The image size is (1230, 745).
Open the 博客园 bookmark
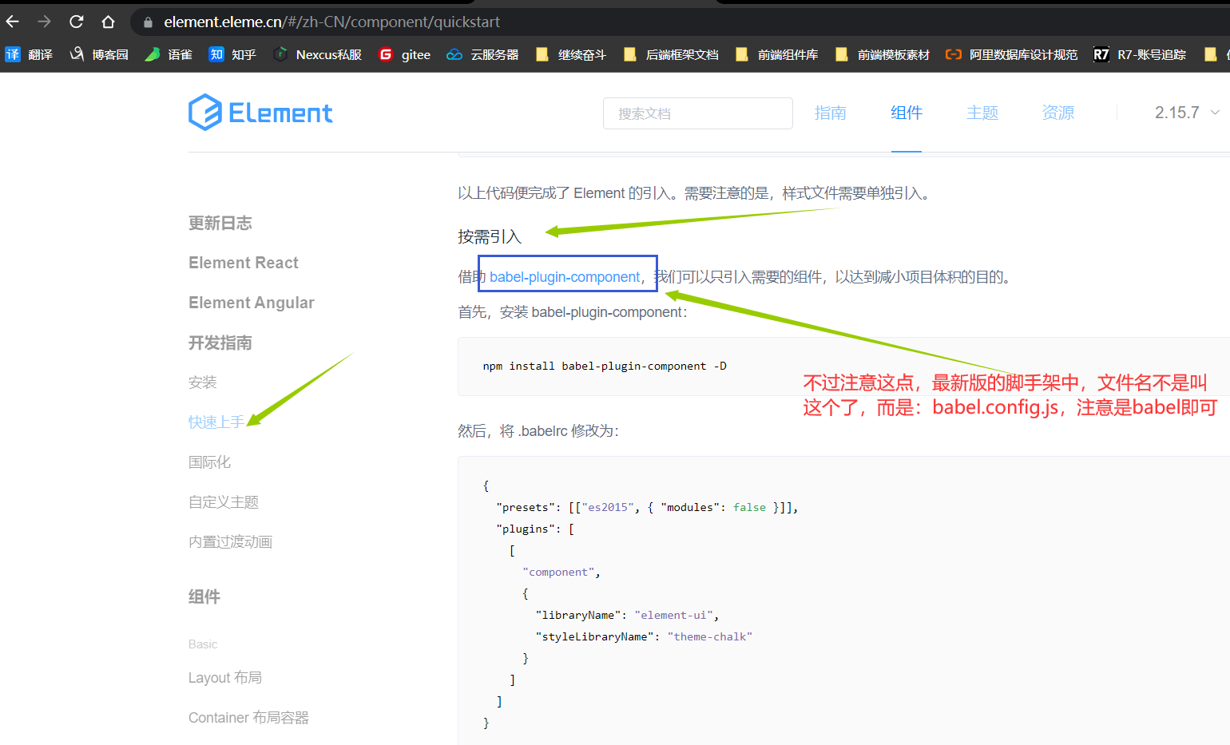99,54
